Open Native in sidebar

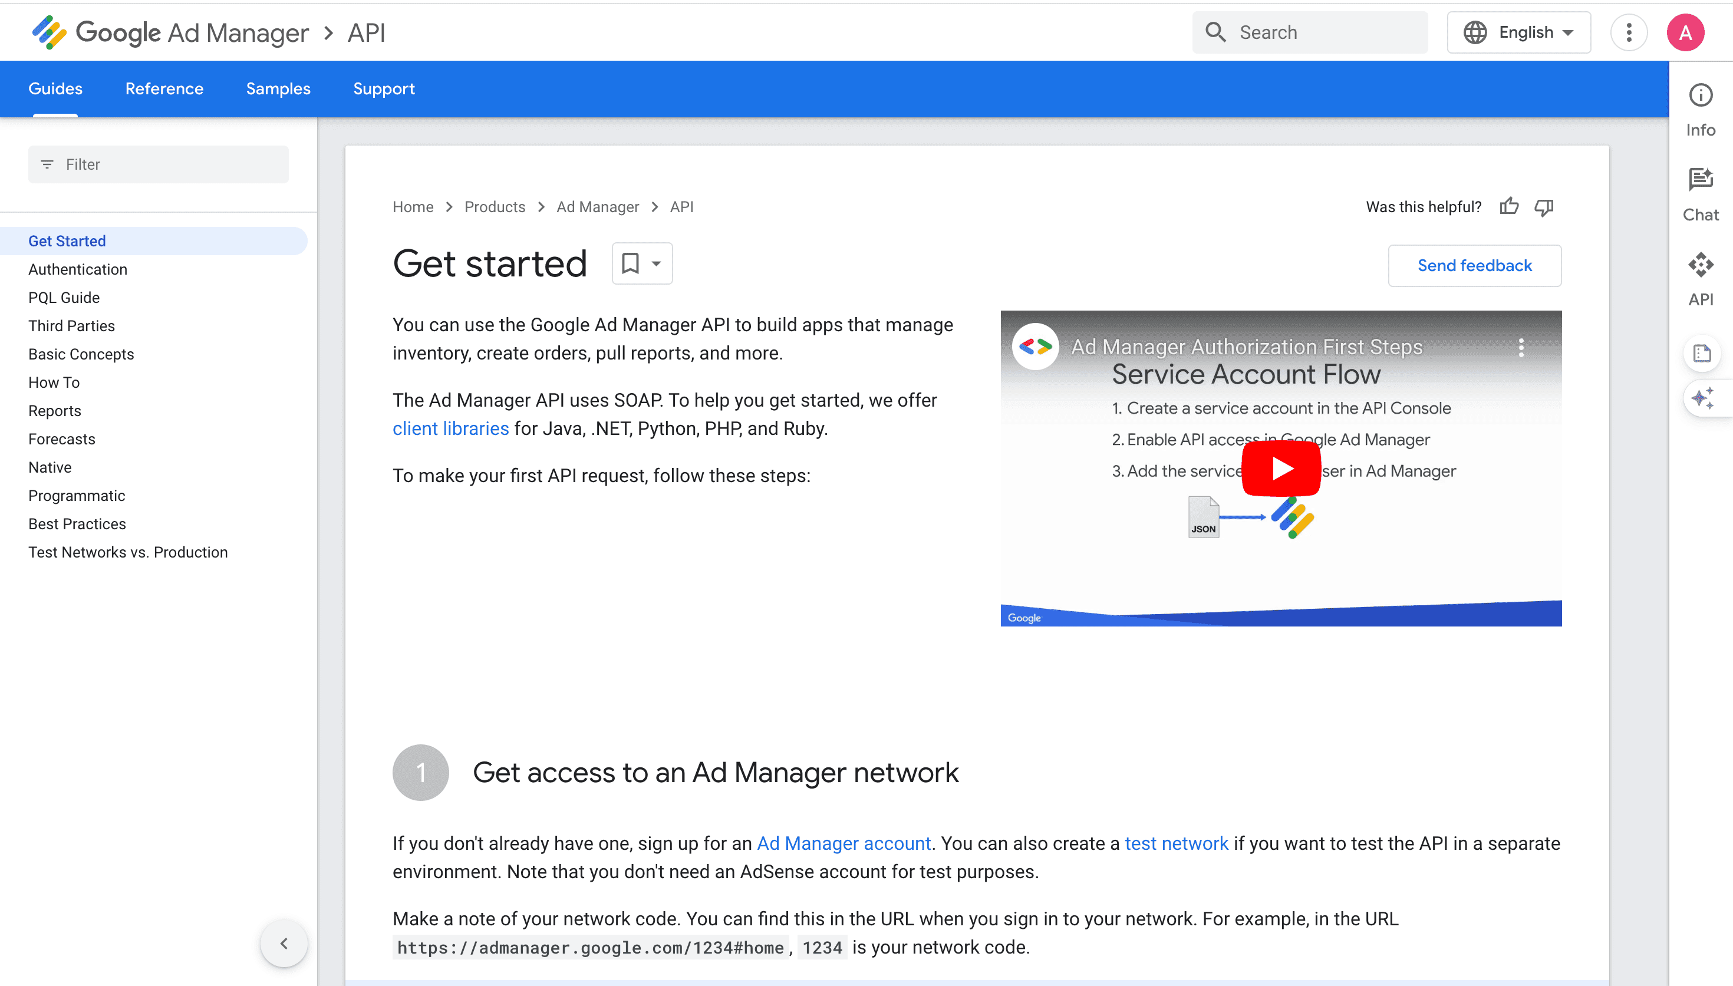point(50,467)
